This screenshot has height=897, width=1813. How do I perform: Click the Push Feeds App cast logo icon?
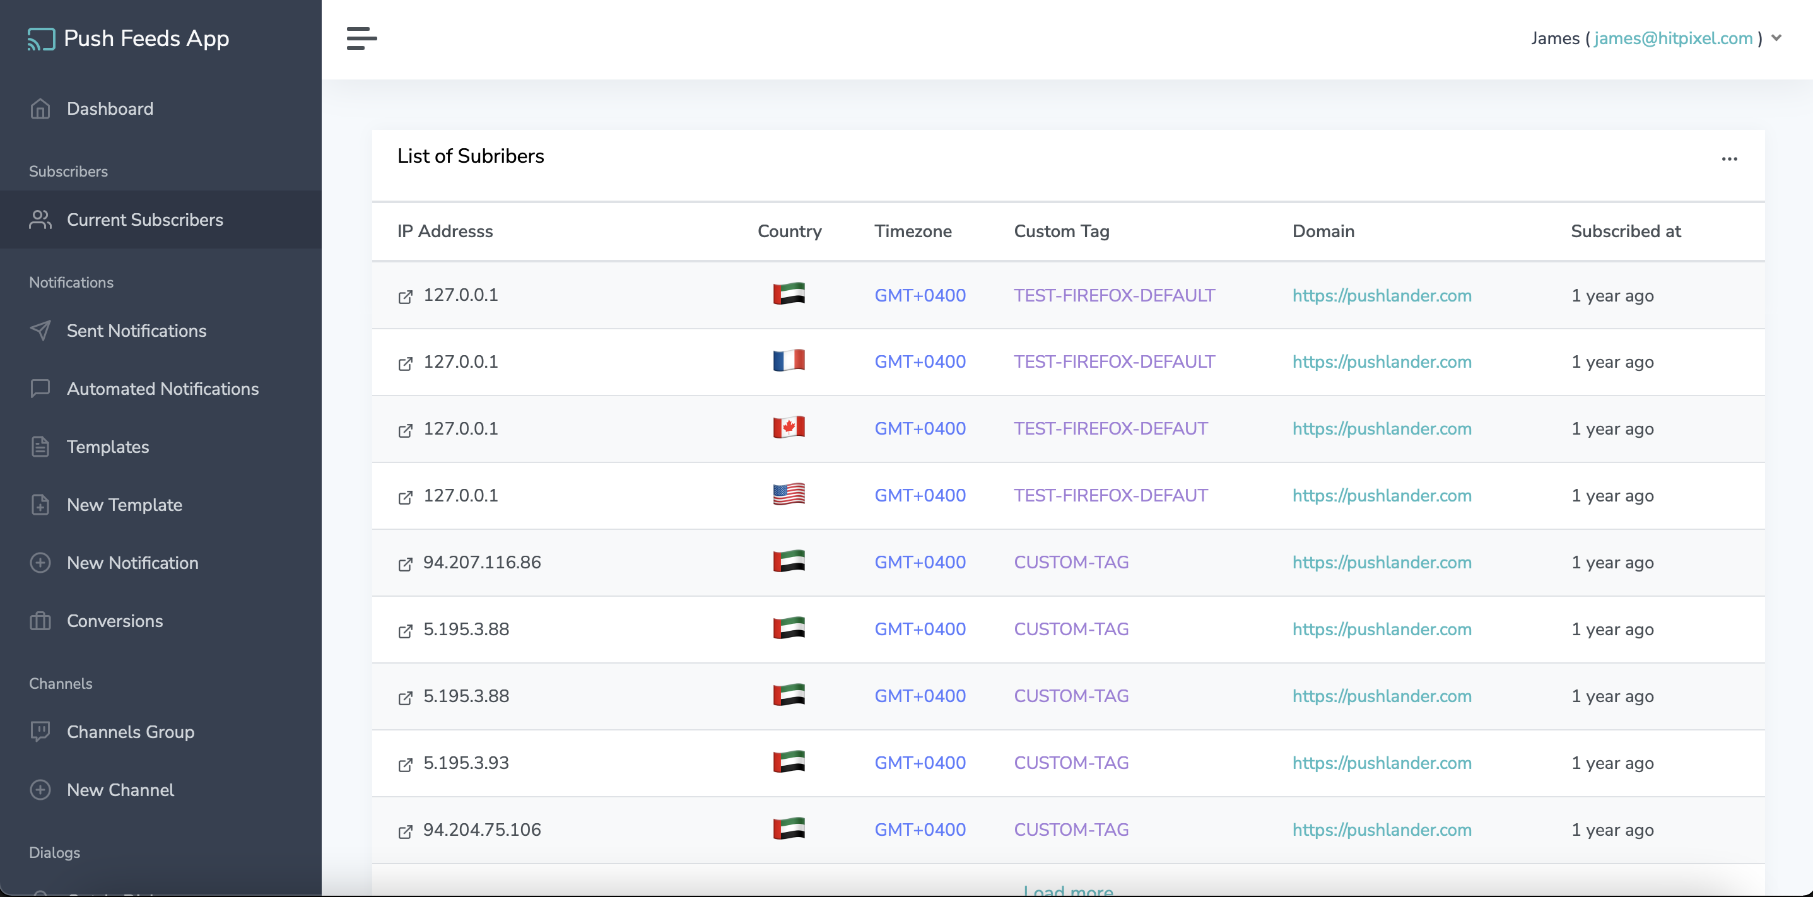pos(41,38)
